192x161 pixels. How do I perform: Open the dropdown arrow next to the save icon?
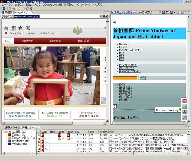point(174,13)
